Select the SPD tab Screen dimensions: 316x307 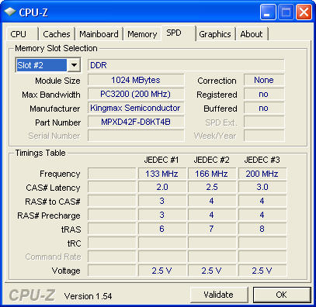pyautogui.click(x=179, y=33)
